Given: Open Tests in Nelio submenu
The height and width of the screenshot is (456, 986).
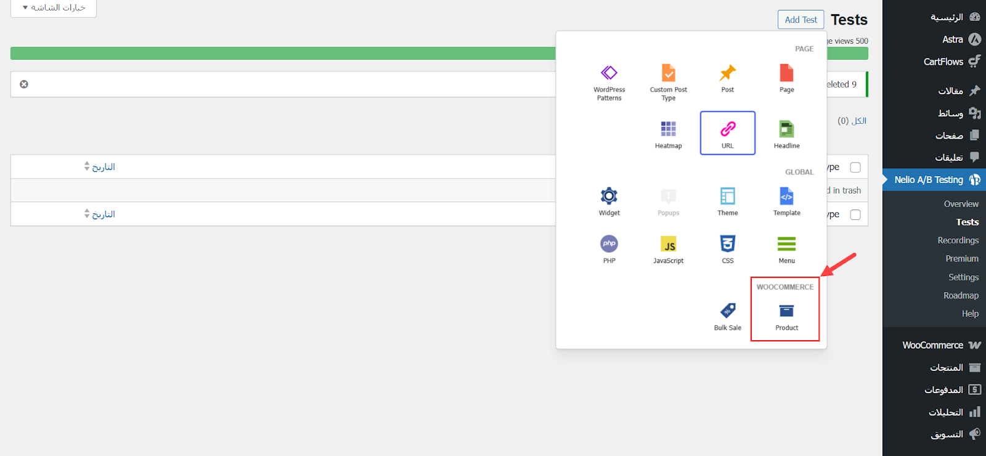Looking at the screenshot, I should coord(967,222).
